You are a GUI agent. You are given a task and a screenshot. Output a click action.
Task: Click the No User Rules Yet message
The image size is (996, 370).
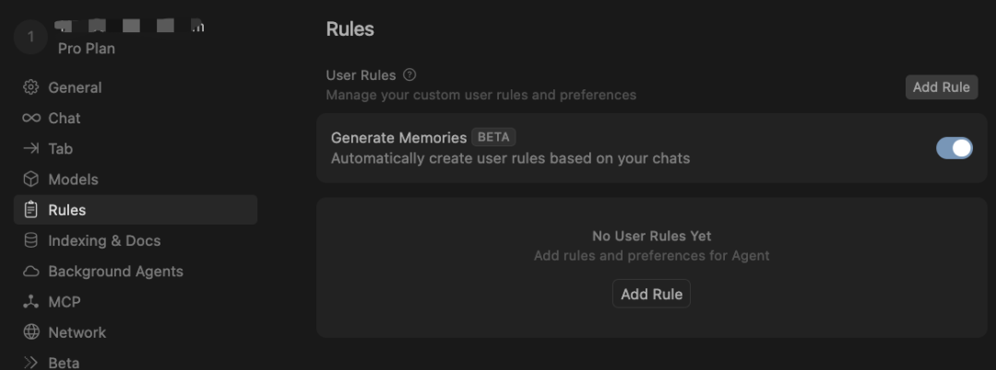click(x=651, y=236)
